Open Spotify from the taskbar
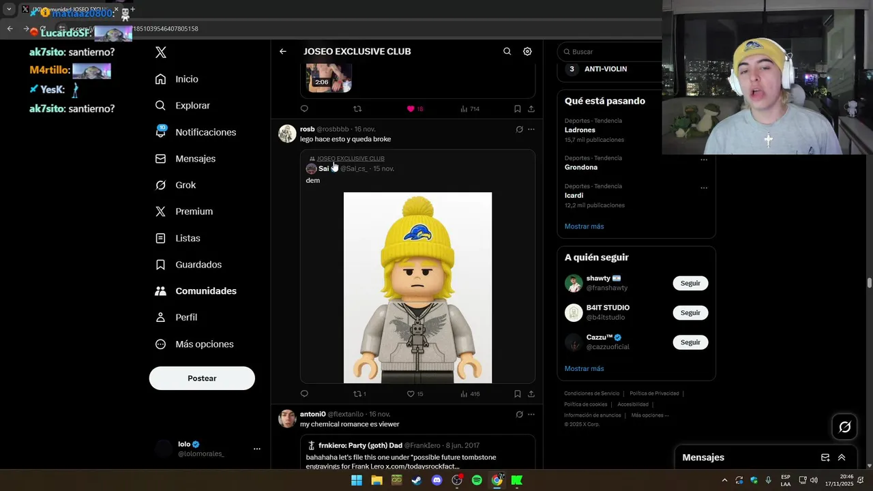Image resolution: width=873 pixels, height=491 pixels. pos(477,480)
